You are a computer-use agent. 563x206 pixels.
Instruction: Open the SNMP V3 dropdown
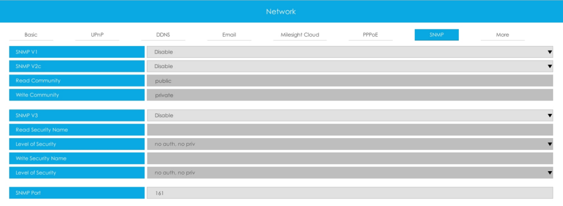click(350, 115)
